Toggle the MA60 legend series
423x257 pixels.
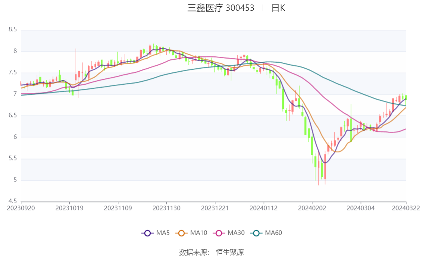pos(266,233)
